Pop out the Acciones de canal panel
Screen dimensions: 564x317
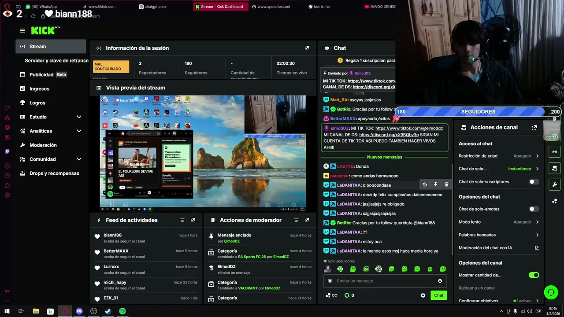coord(534,127)
